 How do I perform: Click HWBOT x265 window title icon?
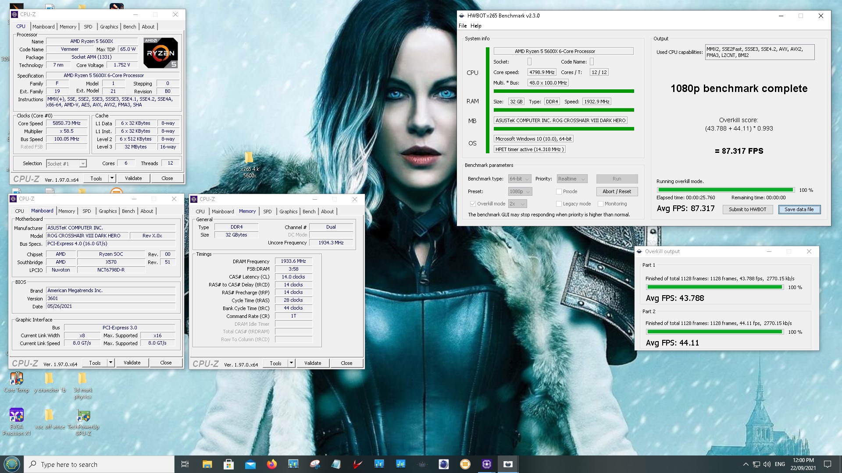coord(462,16)
